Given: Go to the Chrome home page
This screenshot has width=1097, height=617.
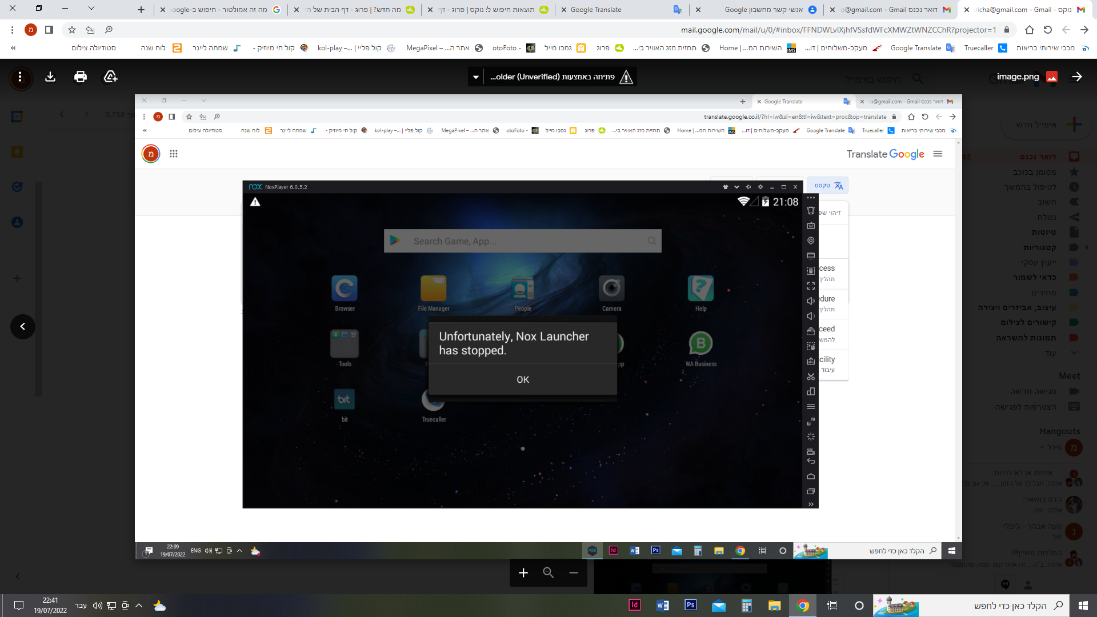Looking at the screenshot, I should tap(1030, 30).
